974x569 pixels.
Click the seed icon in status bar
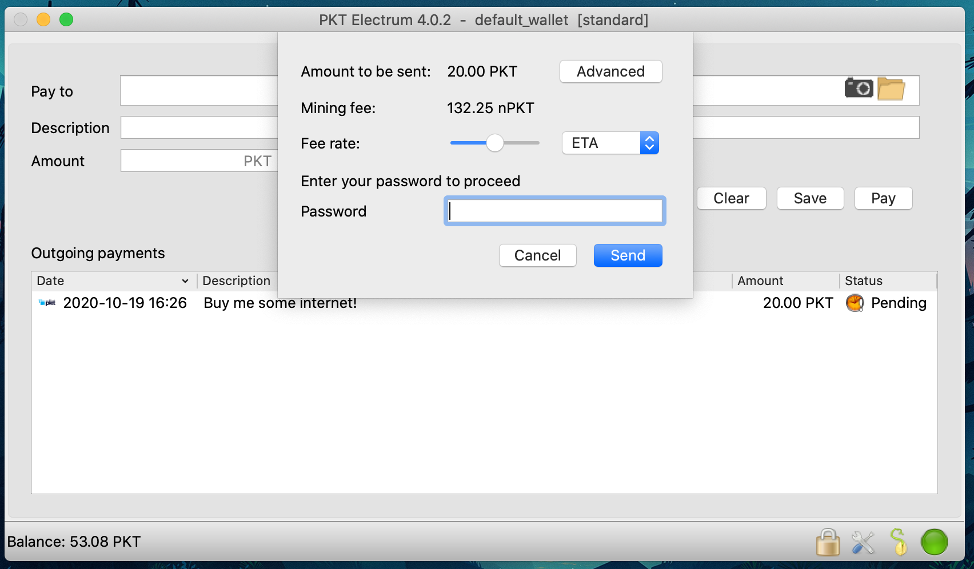coord(899,542)
